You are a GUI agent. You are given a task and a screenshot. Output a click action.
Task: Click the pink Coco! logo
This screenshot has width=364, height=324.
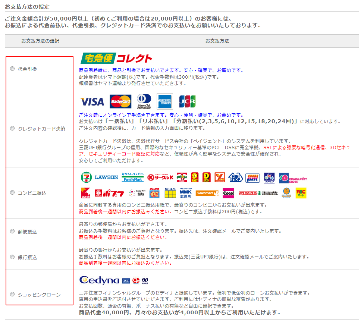pos(228,193)
